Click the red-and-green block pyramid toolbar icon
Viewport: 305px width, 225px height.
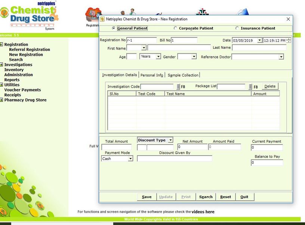(202, 12)
